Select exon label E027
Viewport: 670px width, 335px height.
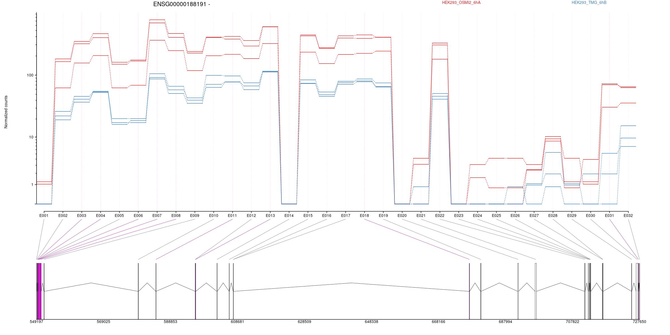pyautogui.click(x=534, y=216)
